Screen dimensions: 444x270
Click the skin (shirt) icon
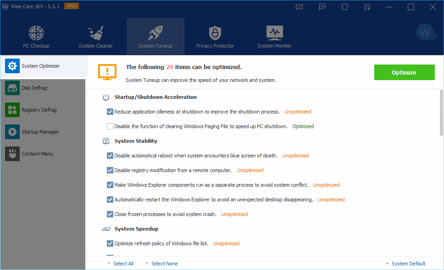(x=344, y=7)
